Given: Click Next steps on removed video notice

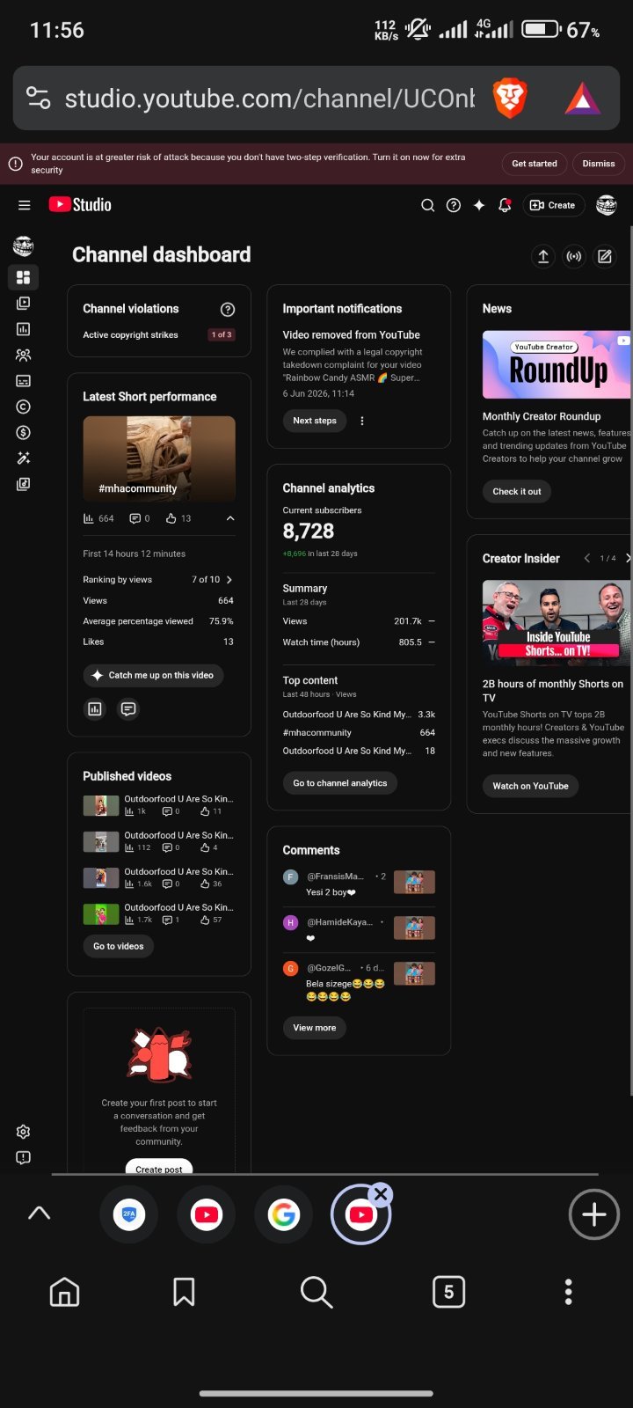Looking at the screenshot, I should (315, 421).
